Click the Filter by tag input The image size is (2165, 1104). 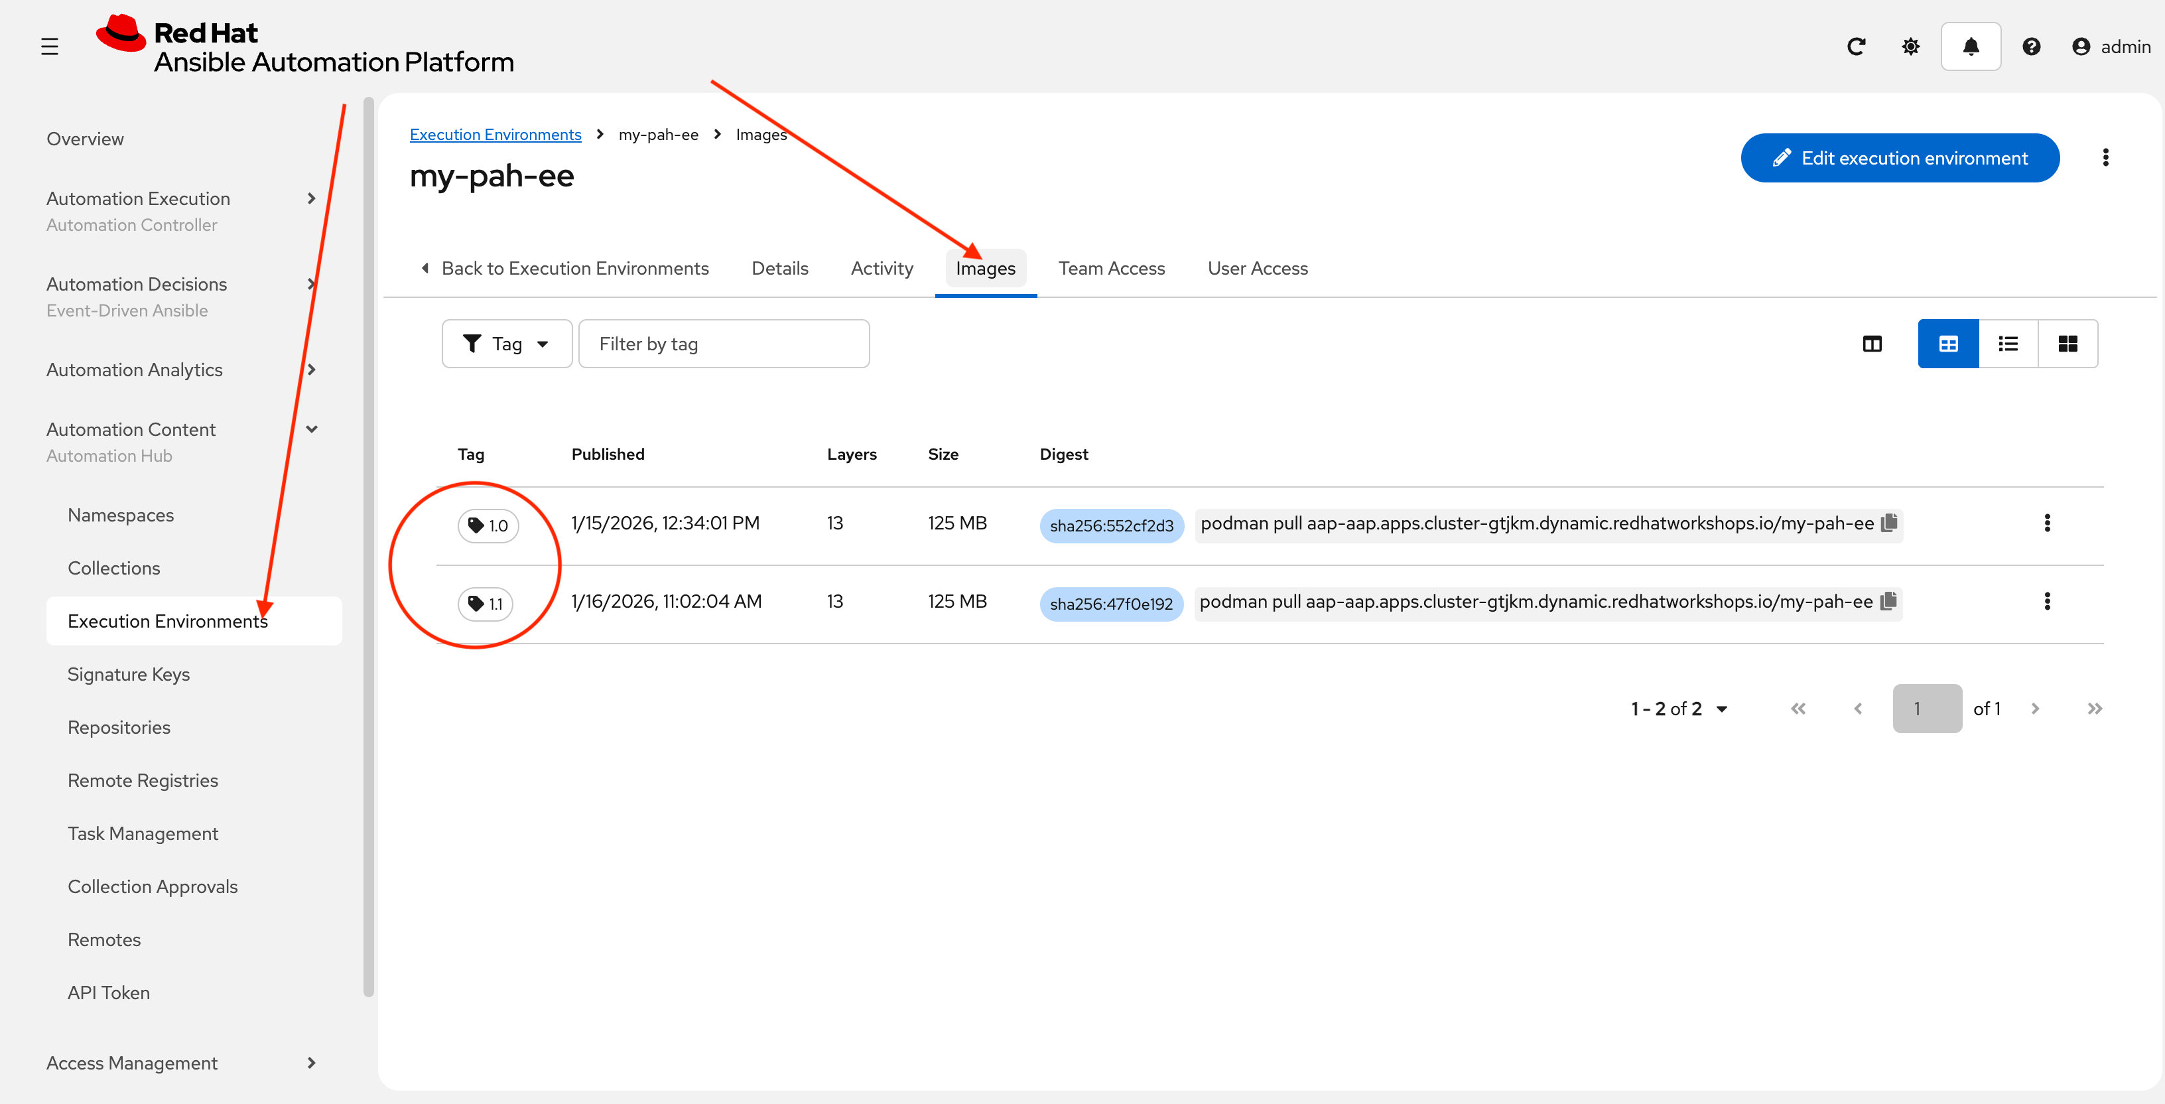724,344
